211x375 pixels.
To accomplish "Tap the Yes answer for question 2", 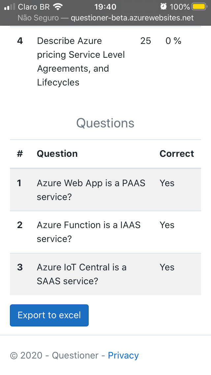I will pos(167,225).
